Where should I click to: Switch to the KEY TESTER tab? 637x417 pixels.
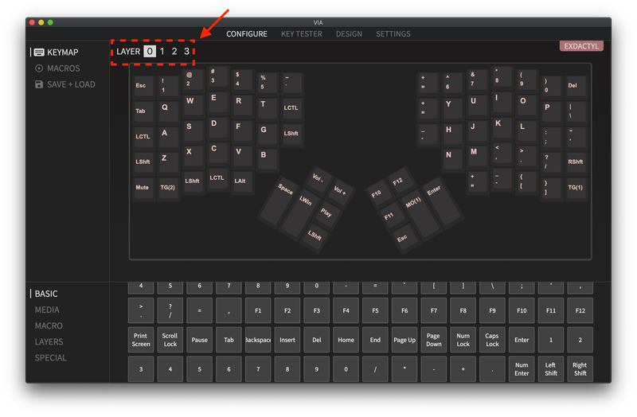click(x=302, y=34)
